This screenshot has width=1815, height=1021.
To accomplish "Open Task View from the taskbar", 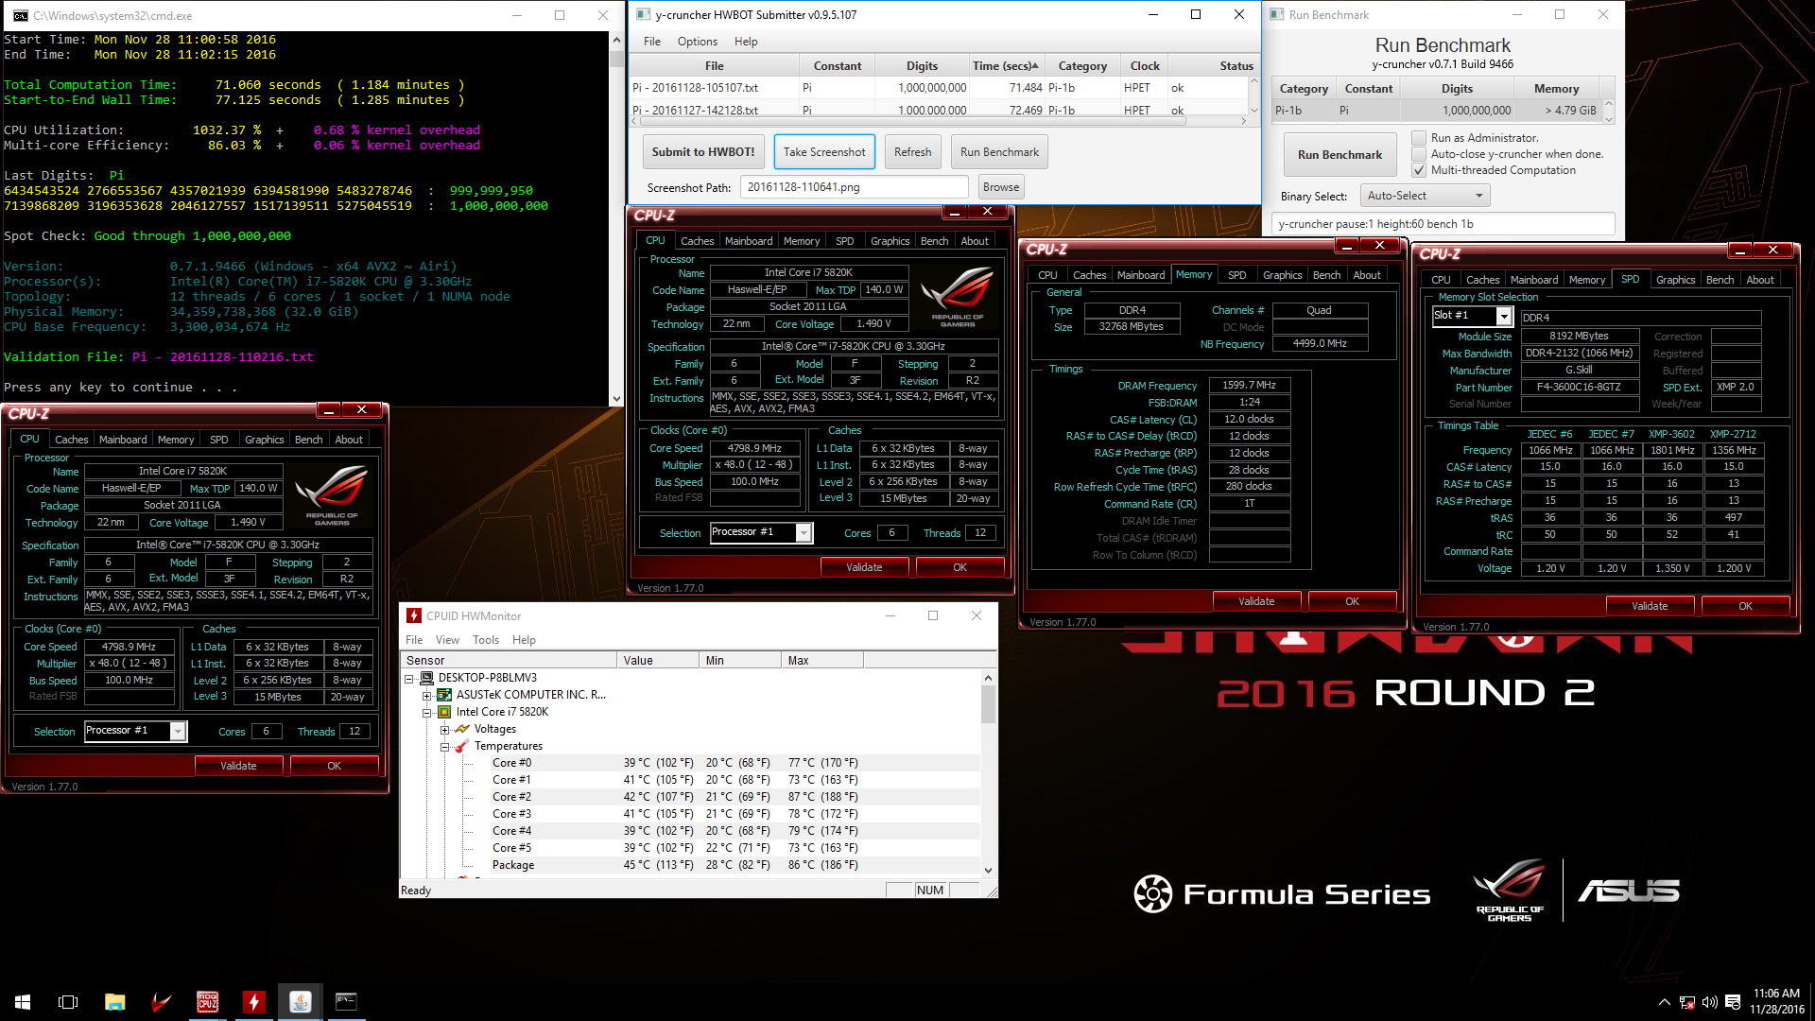I will click(68, 1002).
